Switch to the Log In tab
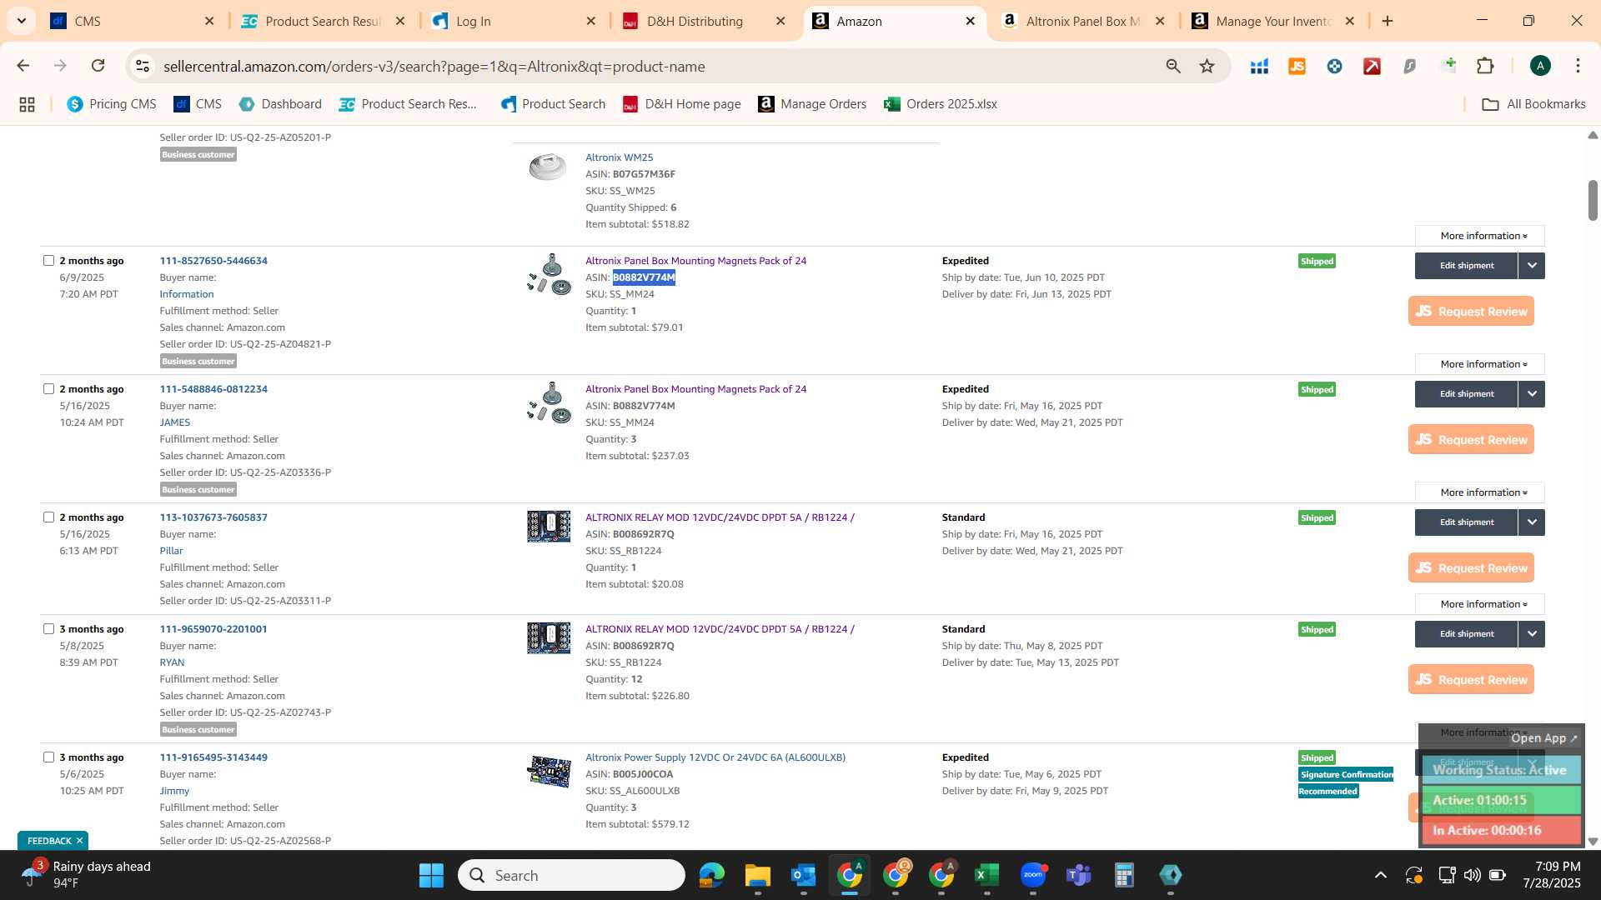 (514, 21)
